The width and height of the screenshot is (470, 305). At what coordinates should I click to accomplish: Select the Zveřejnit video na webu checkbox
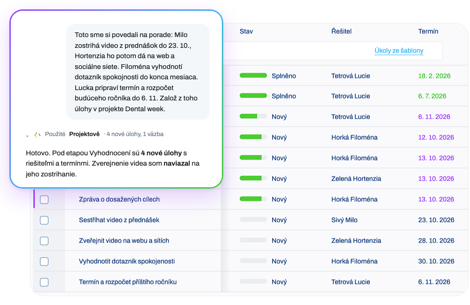(x=44, y=241)
